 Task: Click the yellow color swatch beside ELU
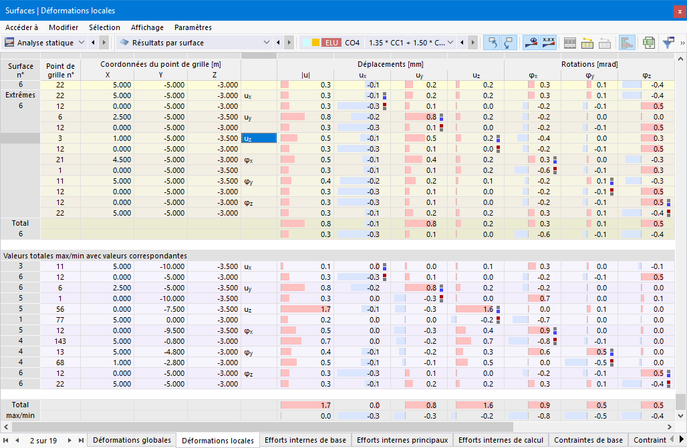tap(315, 43)
